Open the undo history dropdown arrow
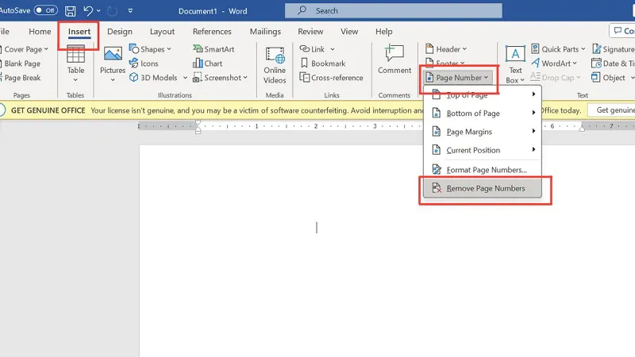 point(98,11)
